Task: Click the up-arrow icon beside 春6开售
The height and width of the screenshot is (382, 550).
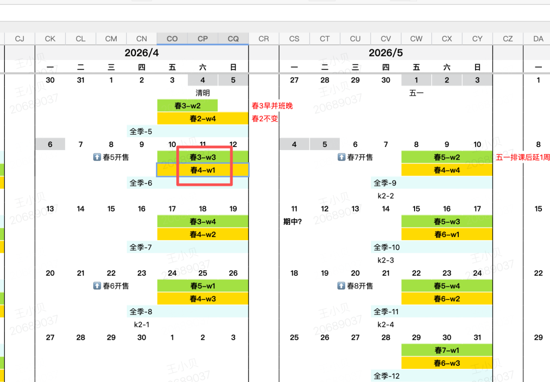Action: coord(97,286)
